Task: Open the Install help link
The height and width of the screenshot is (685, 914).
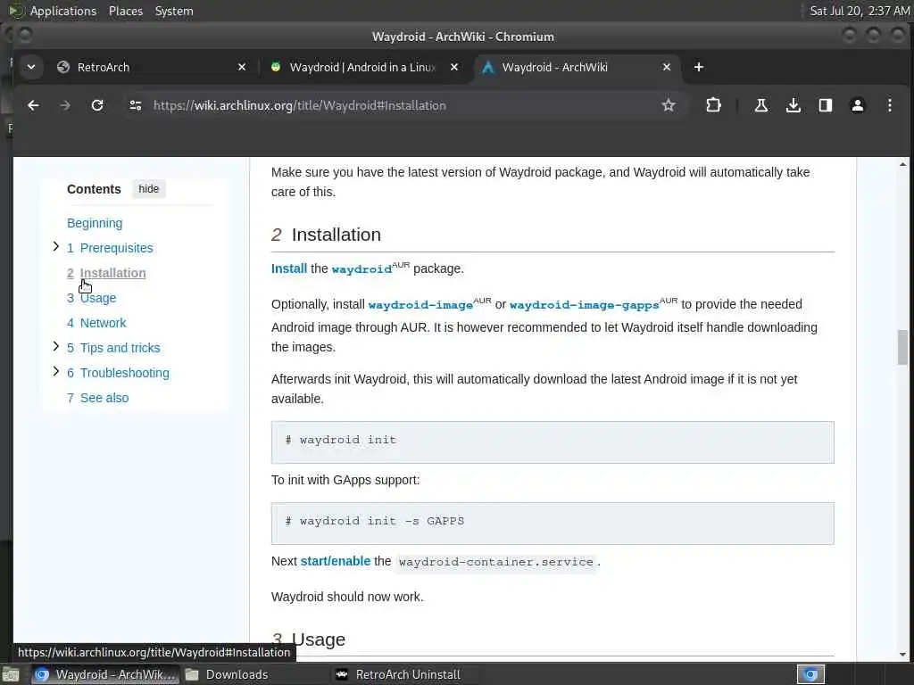Action: pos(289,268)
